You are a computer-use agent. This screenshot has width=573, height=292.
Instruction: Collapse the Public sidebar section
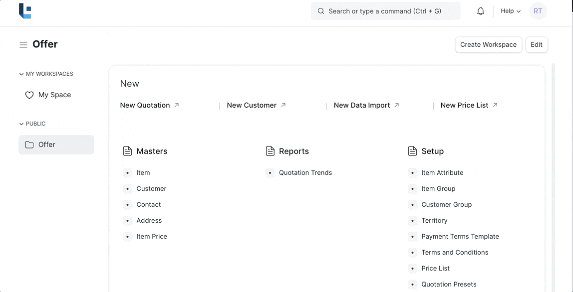[21, 124]
